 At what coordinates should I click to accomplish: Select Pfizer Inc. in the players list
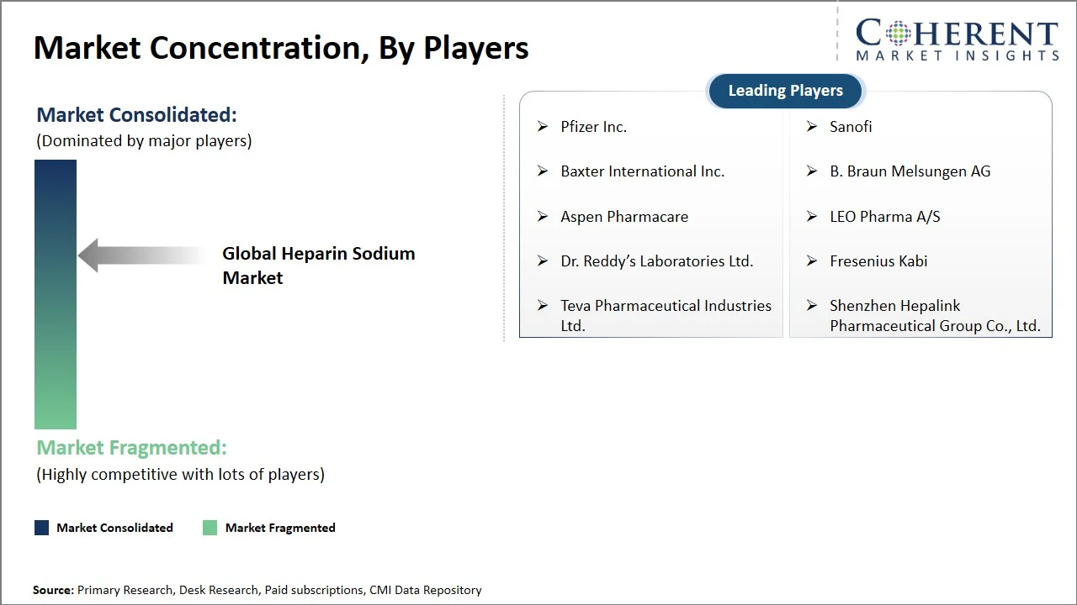point(593,127)
